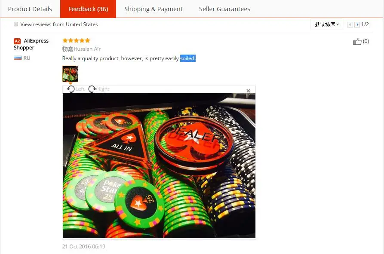Click the Russian flag icon
384x254 pixels.
point(18,58)
